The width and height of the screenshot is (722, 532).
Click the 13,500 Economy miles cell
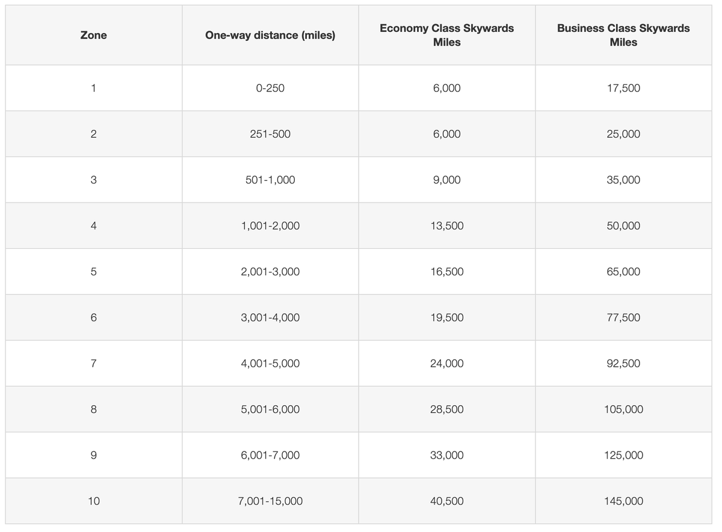pos(446,226)
